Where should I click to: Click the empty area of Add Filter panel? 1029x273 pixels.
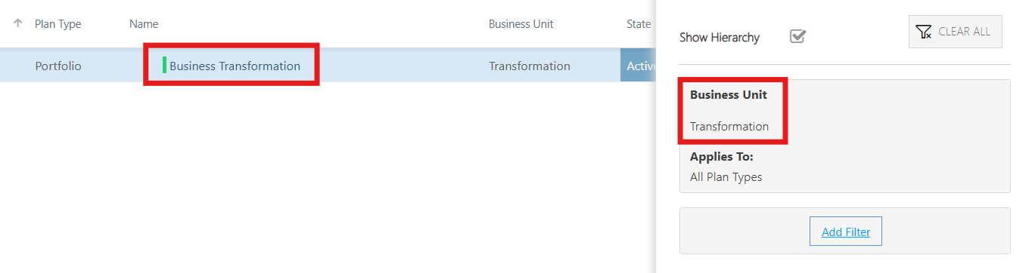(946, 232)
